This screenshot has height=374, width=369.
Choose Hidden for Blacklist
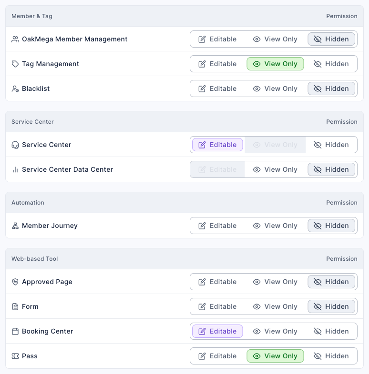[331, 89]
